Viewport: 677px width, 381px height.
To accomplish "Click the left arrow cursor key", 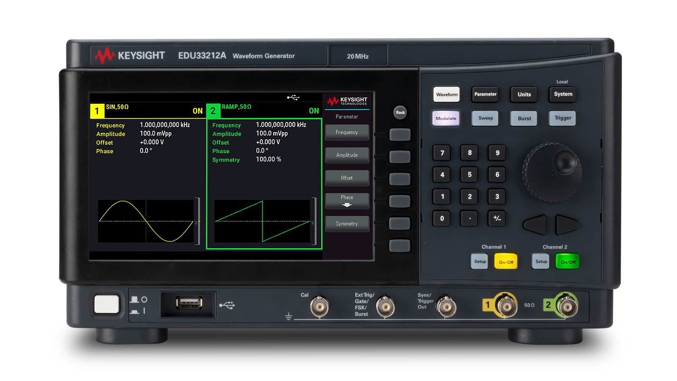I will 536,224.
